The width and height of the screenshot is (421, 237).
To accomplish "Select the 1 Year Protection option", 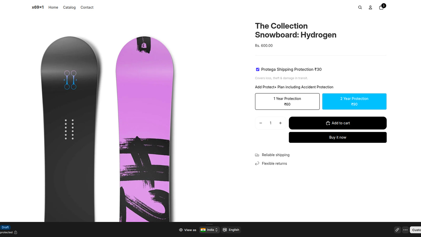I will [287, 101].
